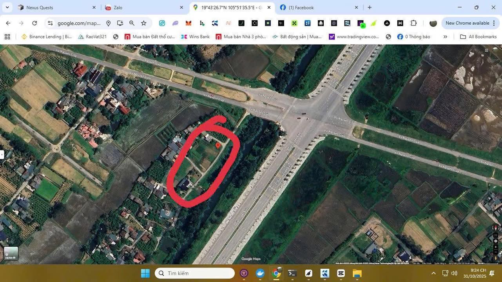Click the send-to-device icon in address bar

[120, 23]
